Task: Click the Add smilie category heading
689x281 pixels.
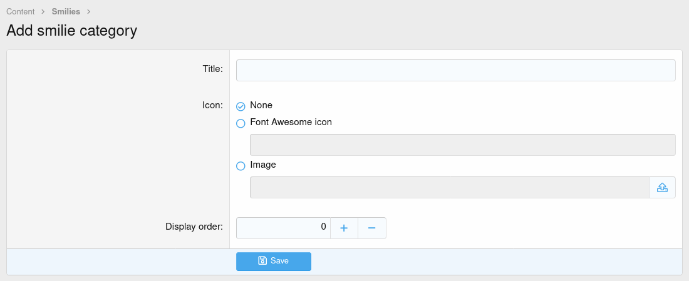Action: pos(71,31)
